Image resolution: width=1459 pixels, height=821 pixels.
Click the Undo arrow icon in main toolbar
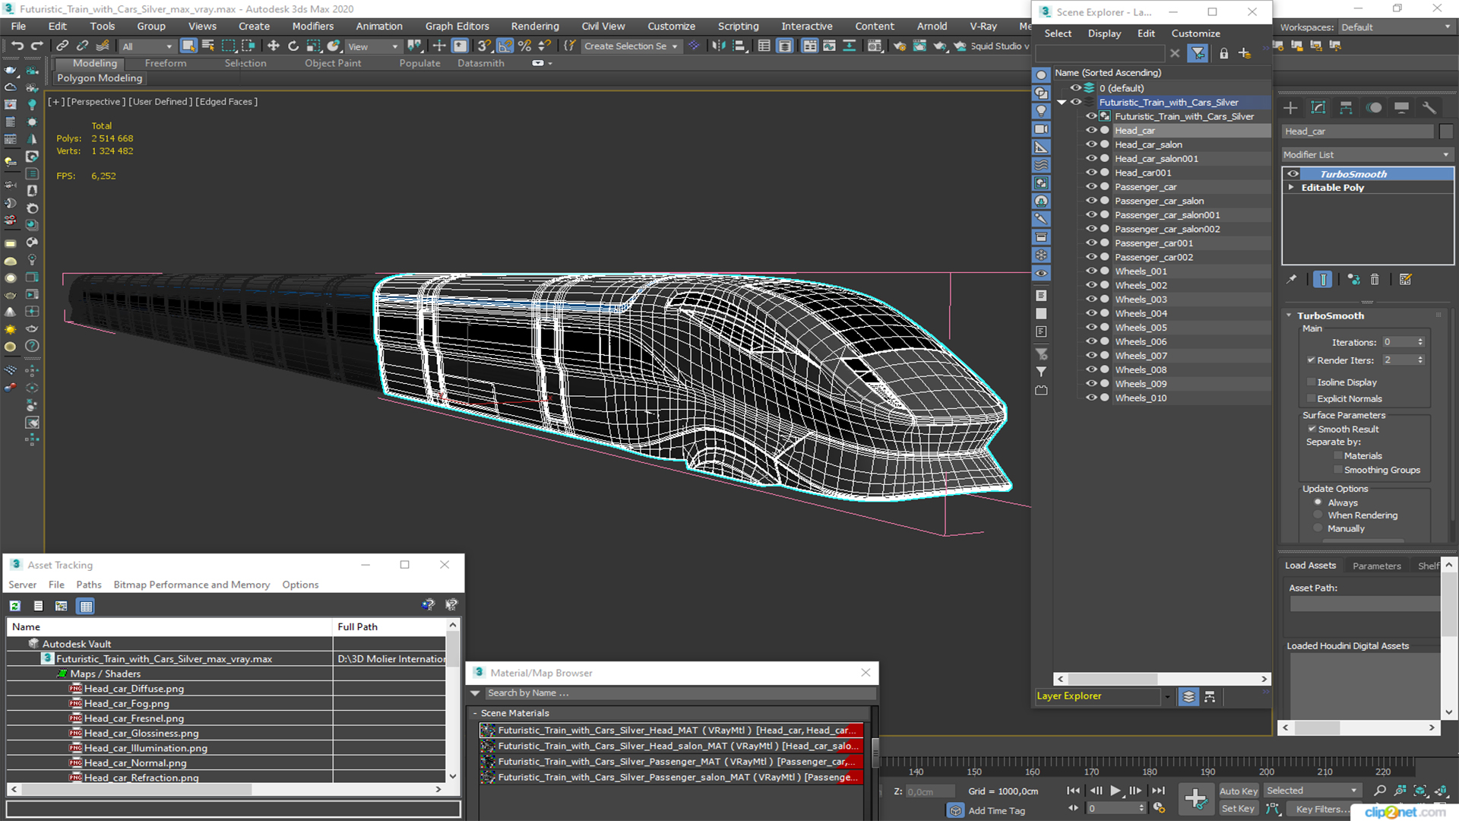[17, 46]
